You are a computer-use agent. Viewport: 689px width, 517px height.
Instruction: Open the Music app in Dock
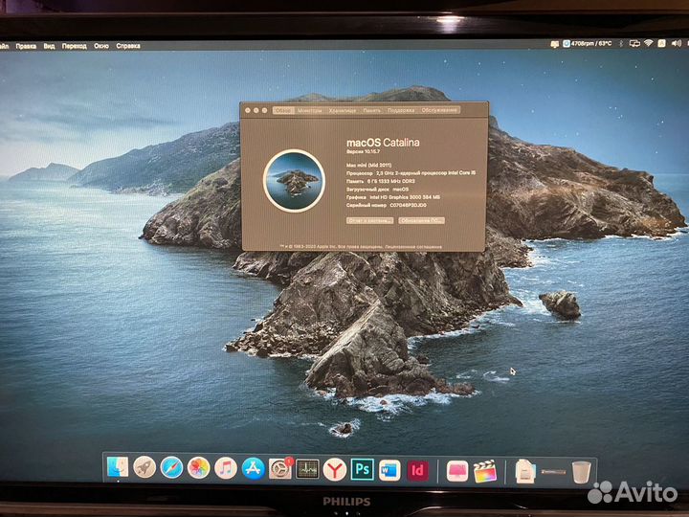click(226, 468)
